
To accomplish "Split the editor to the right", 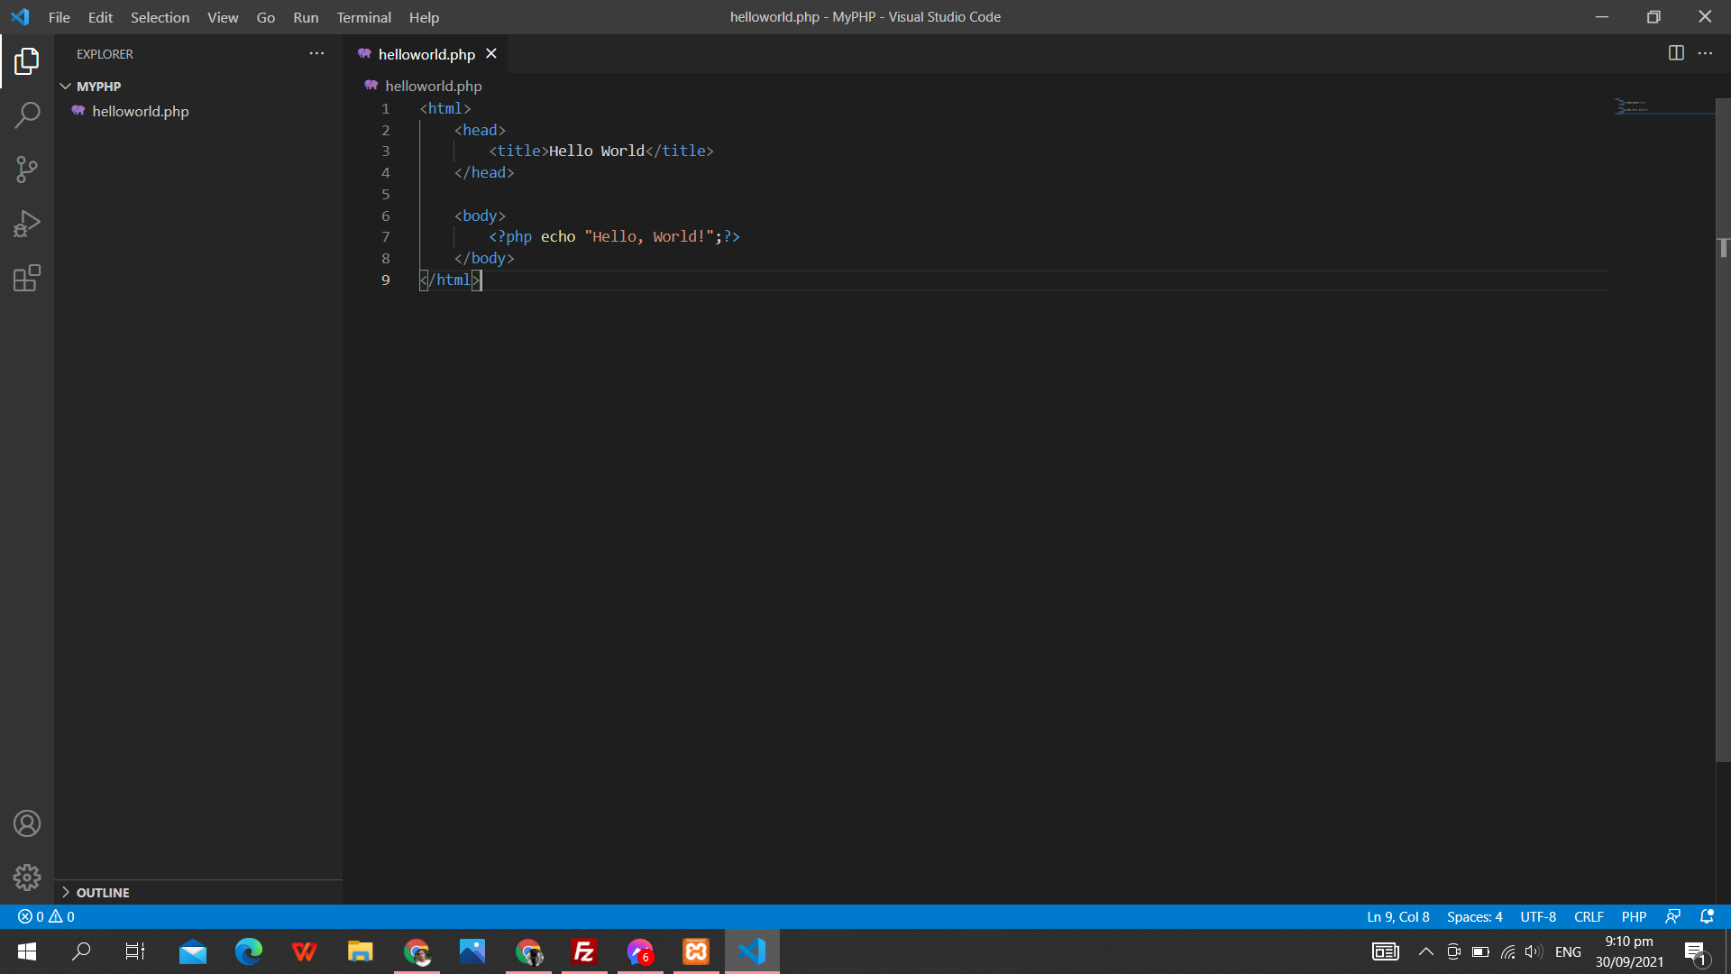I will [1676, 53].
